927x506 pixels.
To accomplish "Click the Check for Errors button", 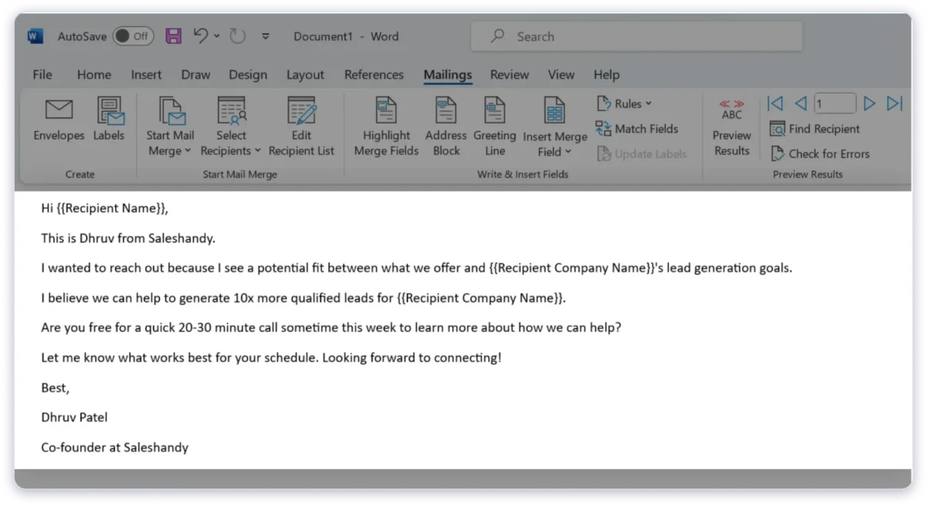I will tap(820, 154).
